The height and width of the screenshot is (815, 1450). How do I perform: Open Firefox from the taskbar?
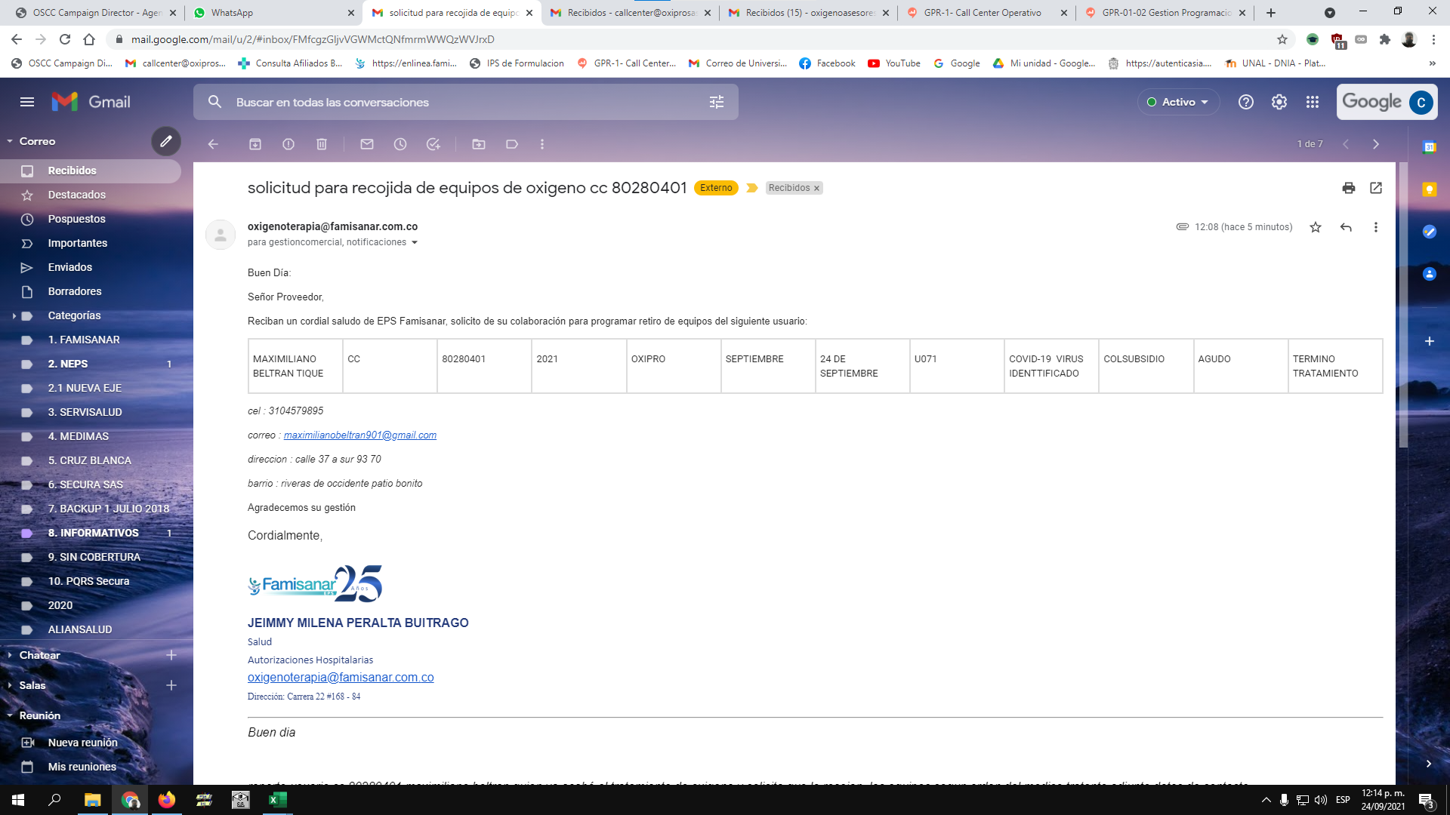[167, 800]
